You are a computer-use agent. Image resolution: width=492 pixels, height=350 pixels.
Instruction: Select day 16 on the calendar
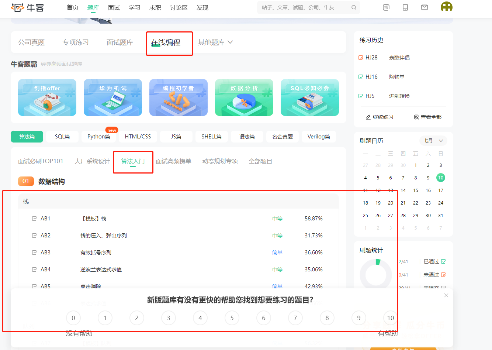coord(428,191)
